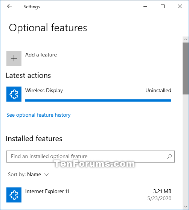Click the Wireless Display progress bar
Viewport: 189px width, 210px height.
pyautogui.click(x=98, y=100)
